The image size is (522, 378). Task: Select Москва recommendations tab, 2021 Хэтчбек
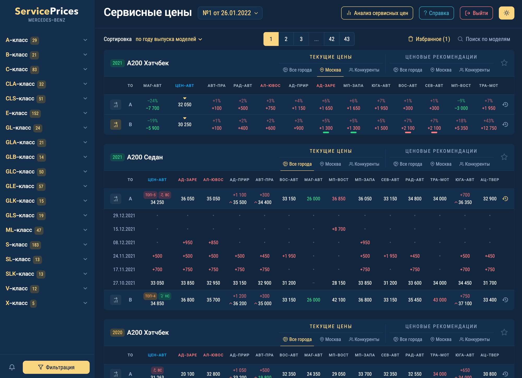point(441,70)
